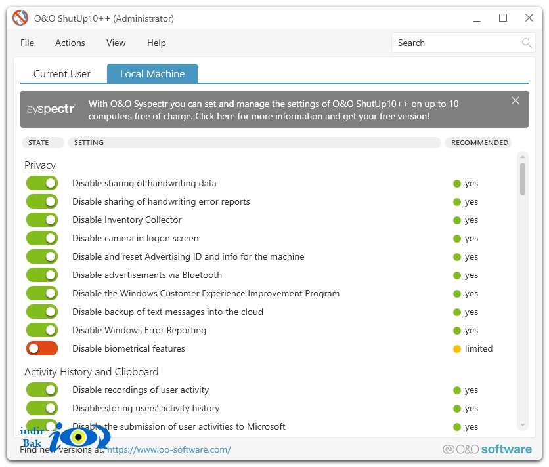Click the orange limited indicator for biometrical features

456,349
